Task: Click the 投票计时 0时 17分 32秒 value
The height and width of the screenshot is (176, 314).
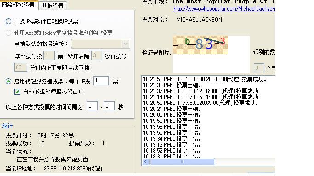Action: pyautogui.click(x=56, y=136)
